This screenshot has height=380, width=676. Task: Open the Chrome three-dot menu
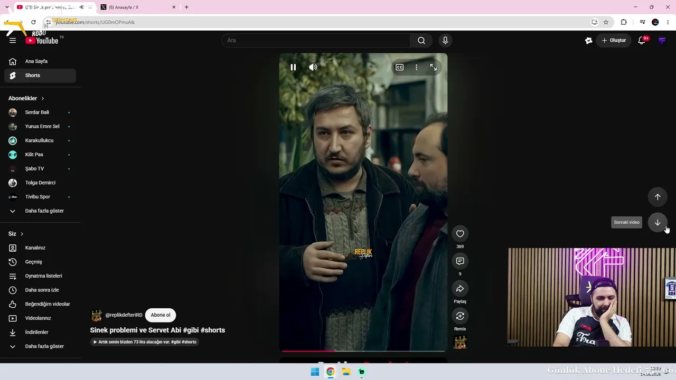[669, 22]
